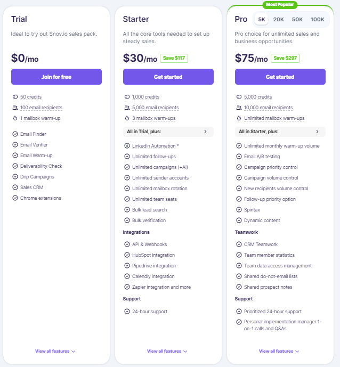The image size is (340, 367).
Task: Choose the 100K credits option for Pro
Action: pyautogui.click(x=317, y=19)
